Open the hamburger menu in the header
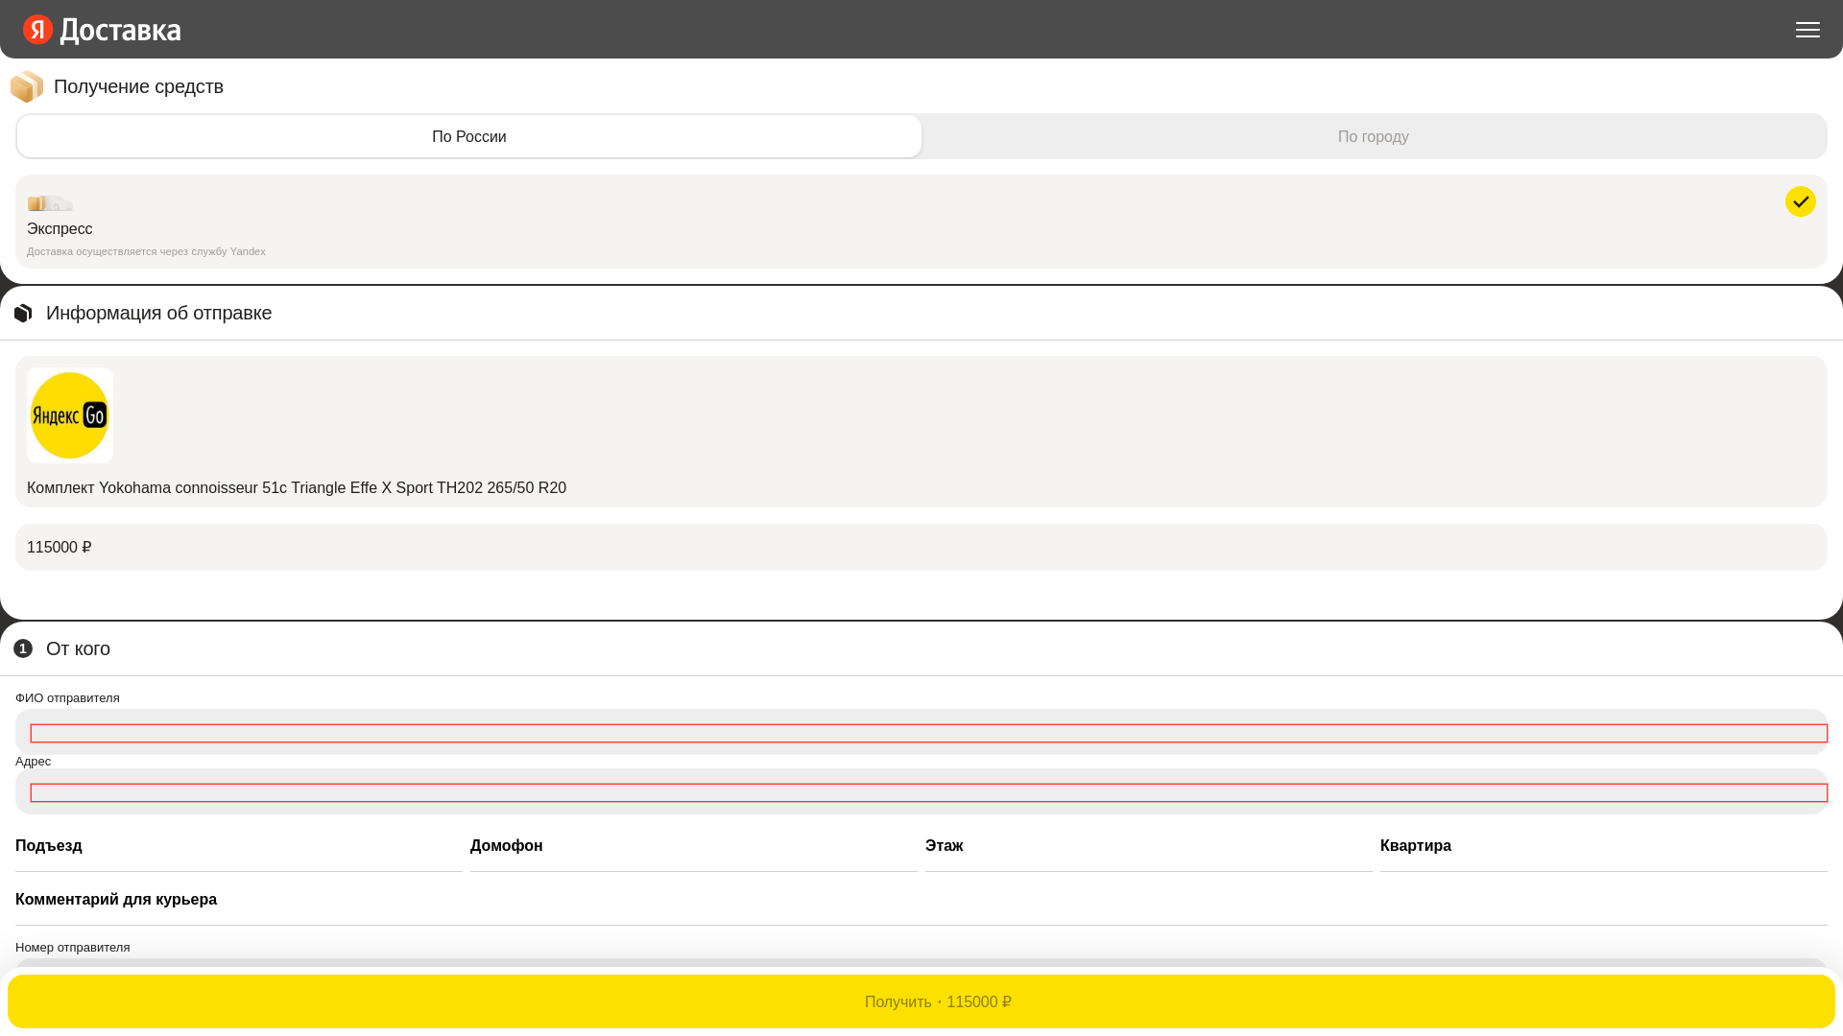This screenshot has height=1036, width=1843. (x=1807, y=30)
